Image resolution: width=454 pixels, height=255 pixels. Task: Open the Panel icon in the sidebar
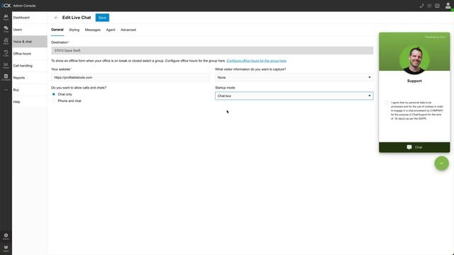(x=6, y=66)
